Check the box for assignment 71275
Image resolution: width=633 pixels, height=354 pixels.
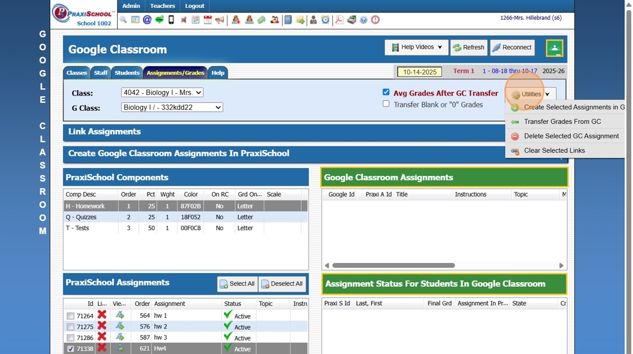(71, 327)
